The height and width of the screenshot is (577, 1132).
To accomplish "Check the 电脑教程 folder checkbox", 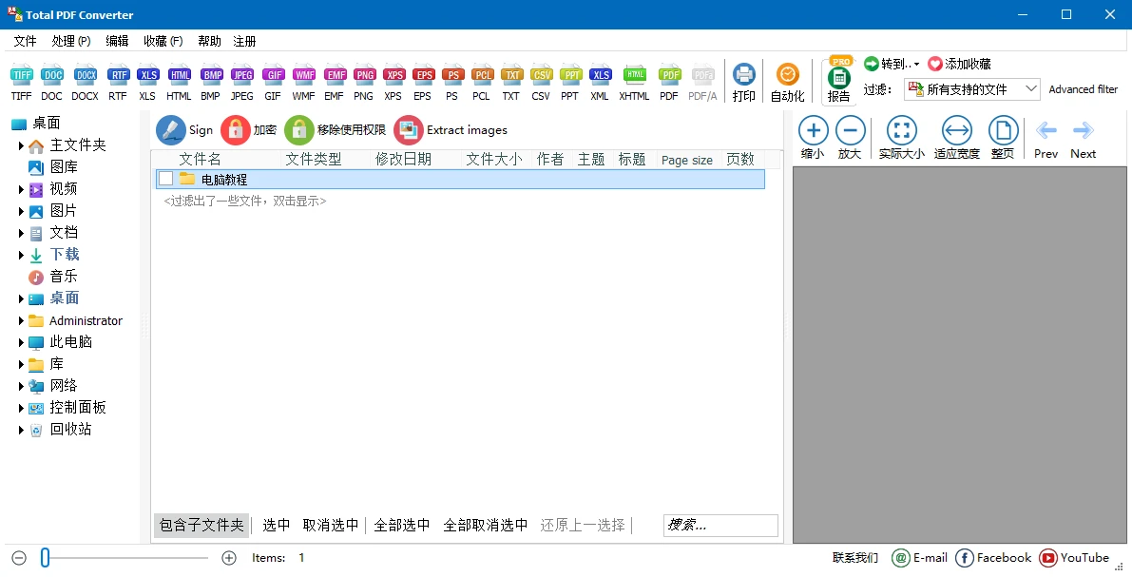I will coord(165,179).
